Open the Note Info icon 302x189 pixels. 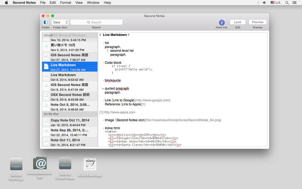pos(222,22)
